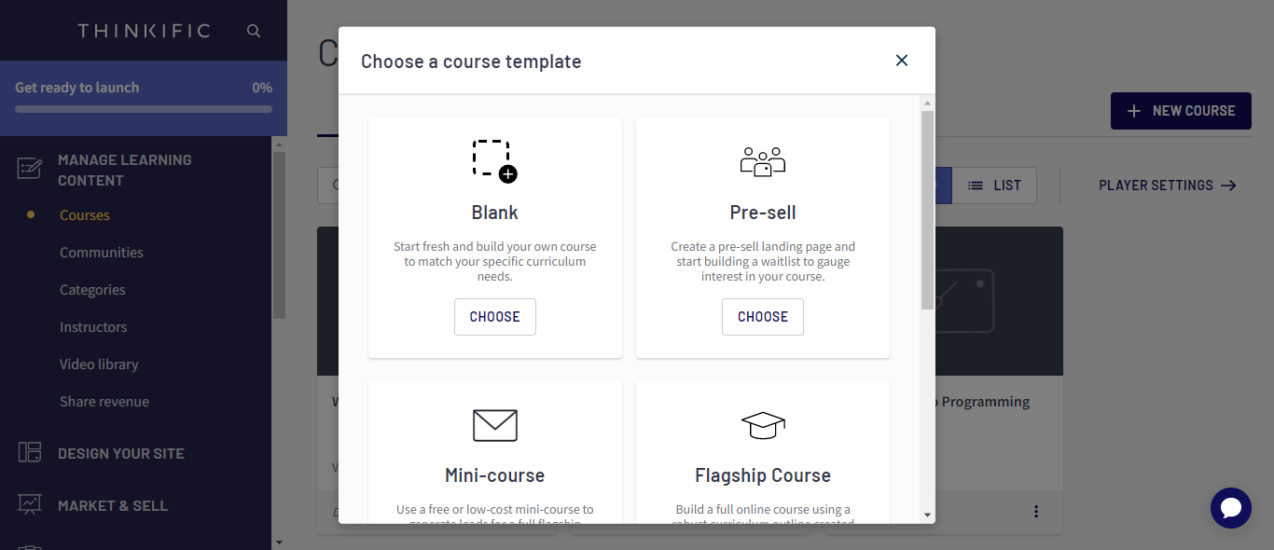Click the Pre-sell people group icon
Screen dimensions: 1274x550
(x=763, y=161)
